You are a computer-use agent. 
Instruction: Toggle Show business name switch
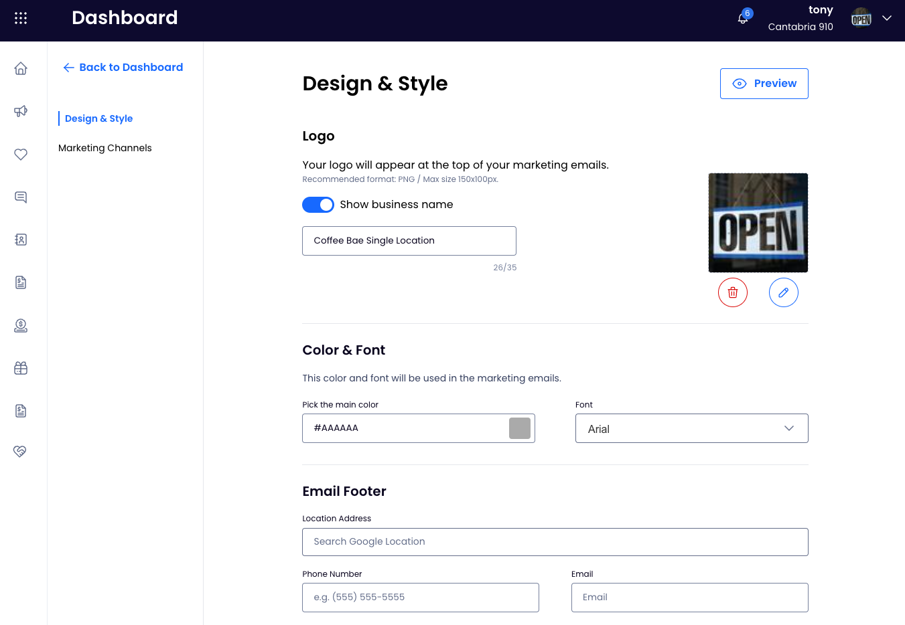coord(318,205)
